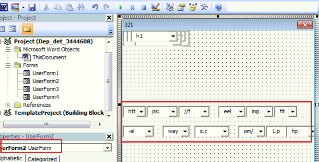Toggle Folders icon in Project panel
Image resolution: width=319 pixels, height=162 pixels.
pos(27,29)
